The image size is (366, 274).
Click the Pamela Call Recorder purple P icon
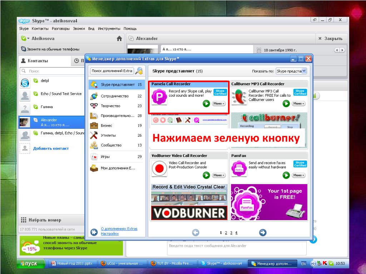pyautogui.click(x=159, y=97)
